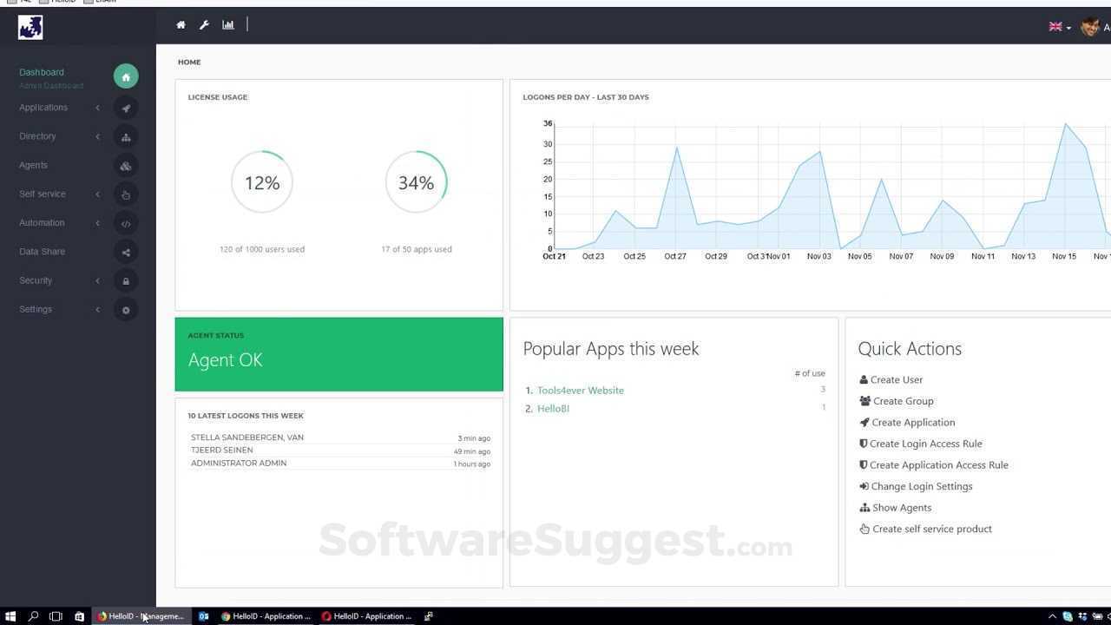Viewport: 1111px width, 625px height.
Task: Select the Automation code icon
Action: coord(126,223)
